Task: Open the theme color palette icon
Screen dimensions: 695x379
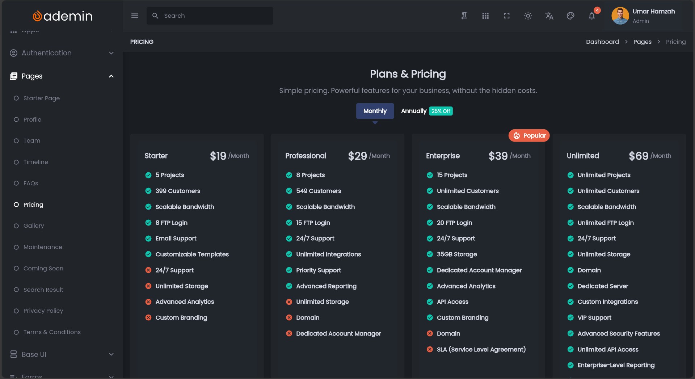Action: click(x=570, y=16)
